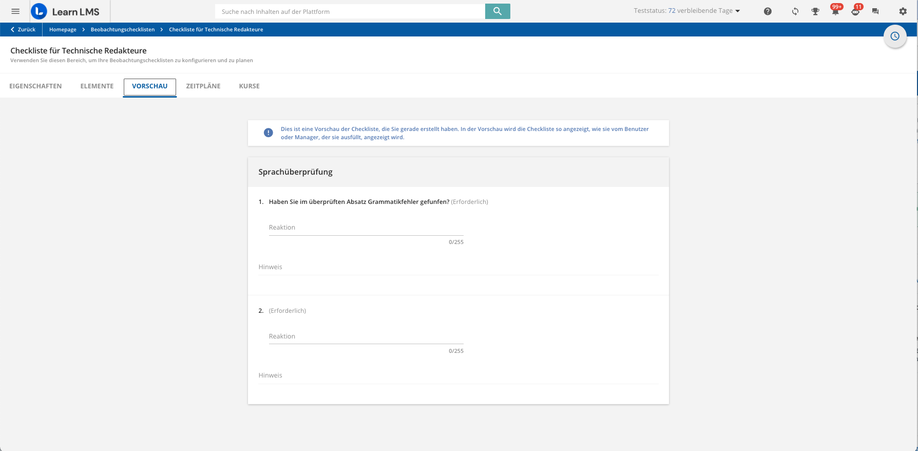Go back using Zurück button
The height and width of the screenshot is (451, 918).
click(23, 30)
